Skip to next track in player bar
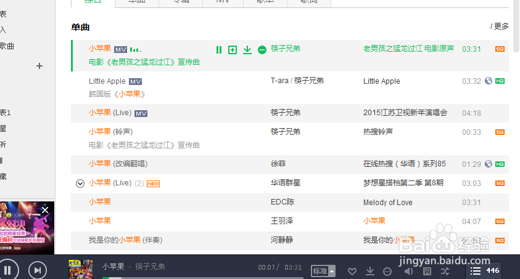 38,270
